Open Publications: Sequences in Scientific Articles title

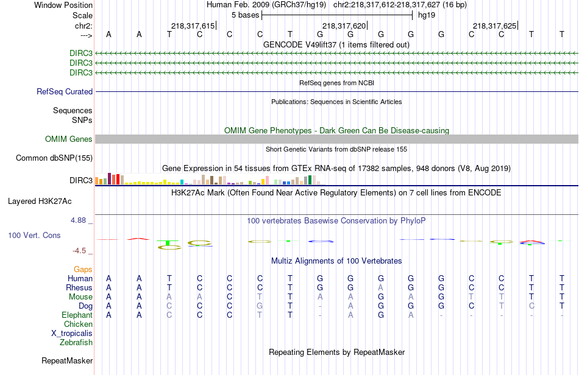(x=336, y=102)
